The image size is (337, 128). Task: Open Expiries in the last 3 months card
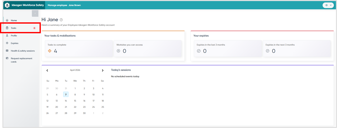coord(228,48)
